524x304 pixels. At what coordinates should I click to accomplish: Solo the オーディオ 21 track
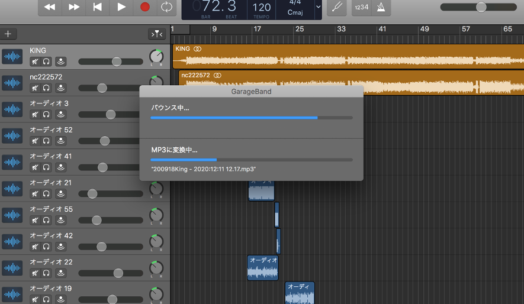46,193
